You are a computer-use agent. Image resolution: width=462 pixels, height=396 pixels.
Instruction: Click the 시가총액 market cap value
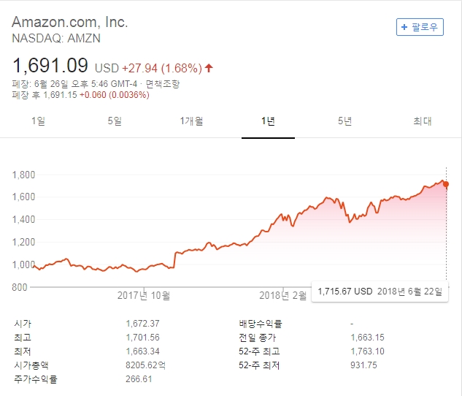[x=147, y=365]
